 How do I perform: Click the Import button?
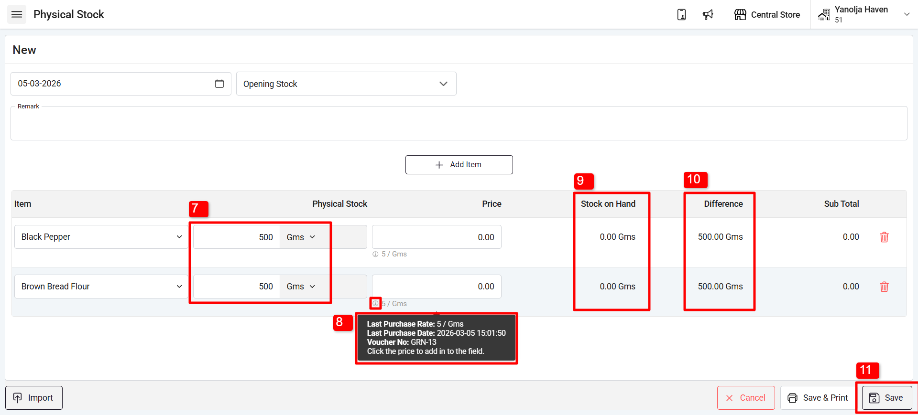34,398
